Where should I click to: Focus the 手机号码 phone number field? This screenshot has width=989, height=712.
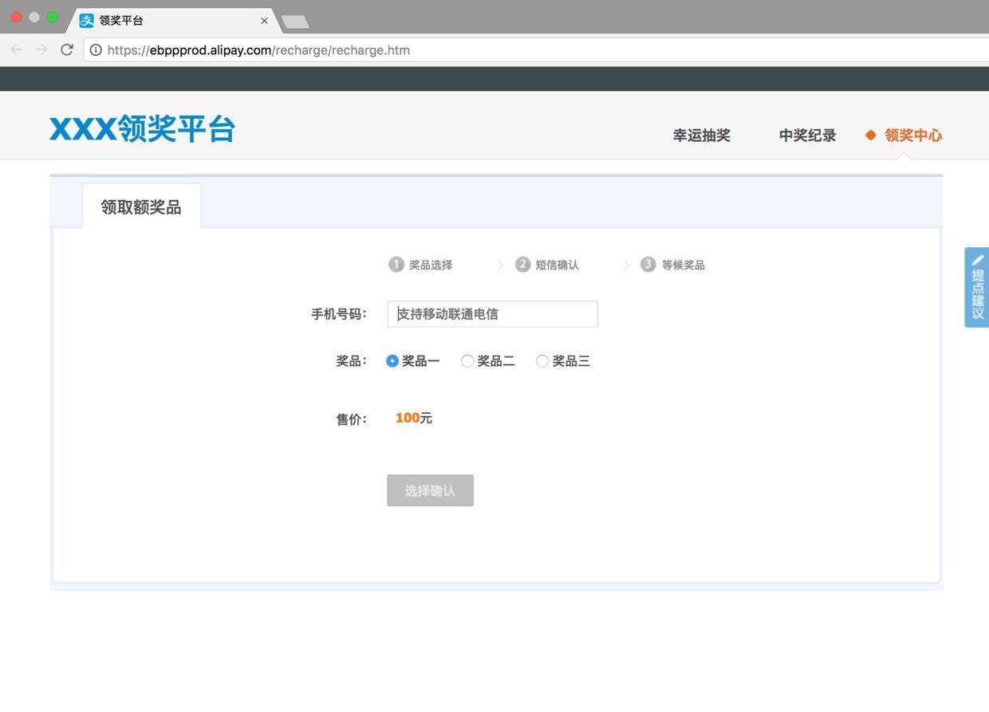pyautogui.click(x=492, y=314)
